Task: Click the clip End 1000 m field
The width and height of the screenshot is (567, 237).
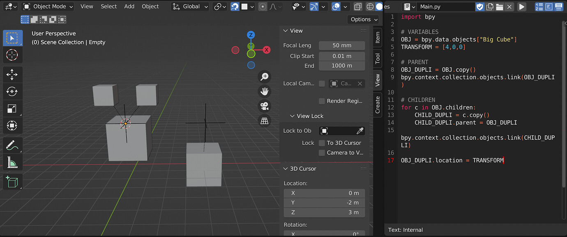Action: pyautogui.click(x=342, y=66)
